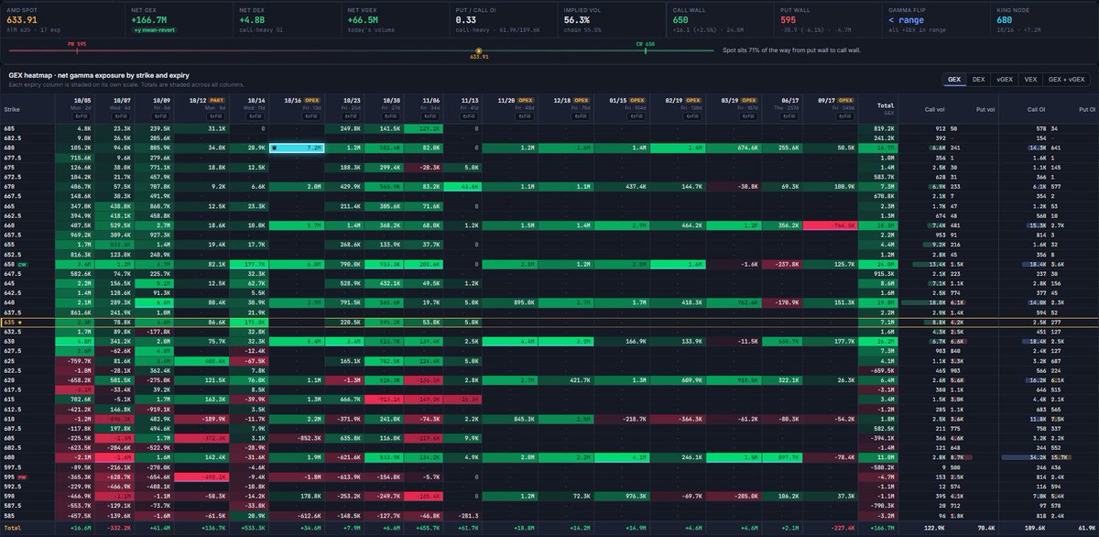Switch to the VEX view tab
This screenshot has height=537, width=1099.
[1029, 80]
